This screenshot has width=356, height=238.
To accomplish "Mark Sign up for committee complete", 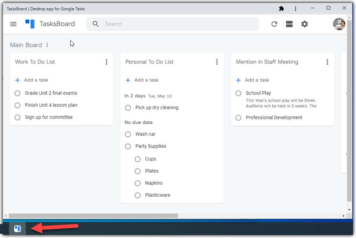I will [x=17, y=117].
